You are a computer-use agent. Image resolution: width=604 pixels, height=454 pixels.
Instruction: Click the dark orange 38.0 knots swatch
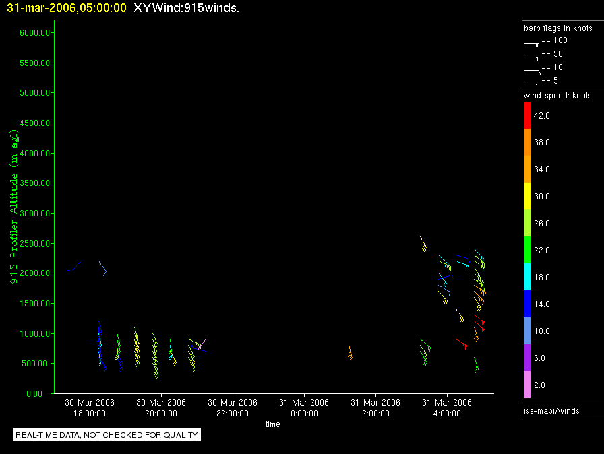pos(527,142)
